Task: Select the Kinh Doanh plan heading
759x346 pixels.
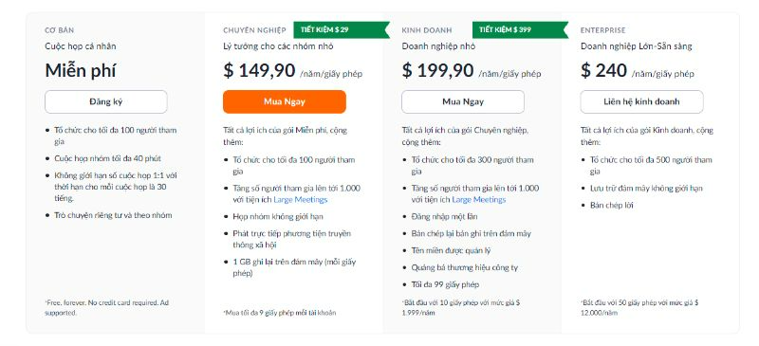Action: 426,30
